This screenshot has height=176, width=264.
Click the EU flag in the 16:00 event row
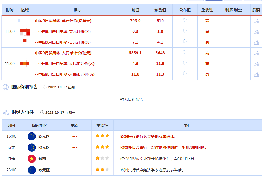[x=32, y=136]
